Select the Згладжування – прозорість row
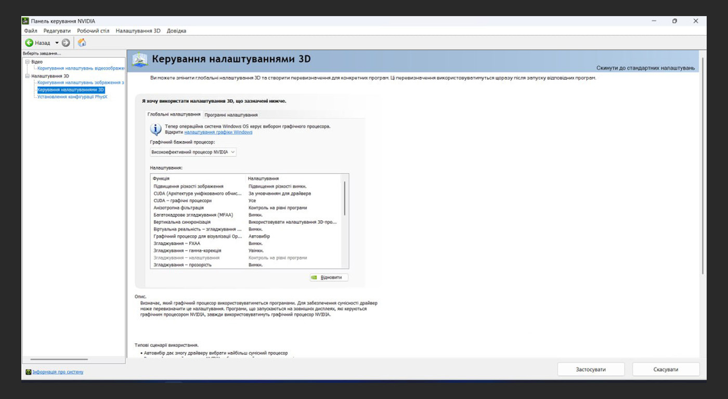The width and height of the screenshot is (728, 399). (x=245, y=265)
